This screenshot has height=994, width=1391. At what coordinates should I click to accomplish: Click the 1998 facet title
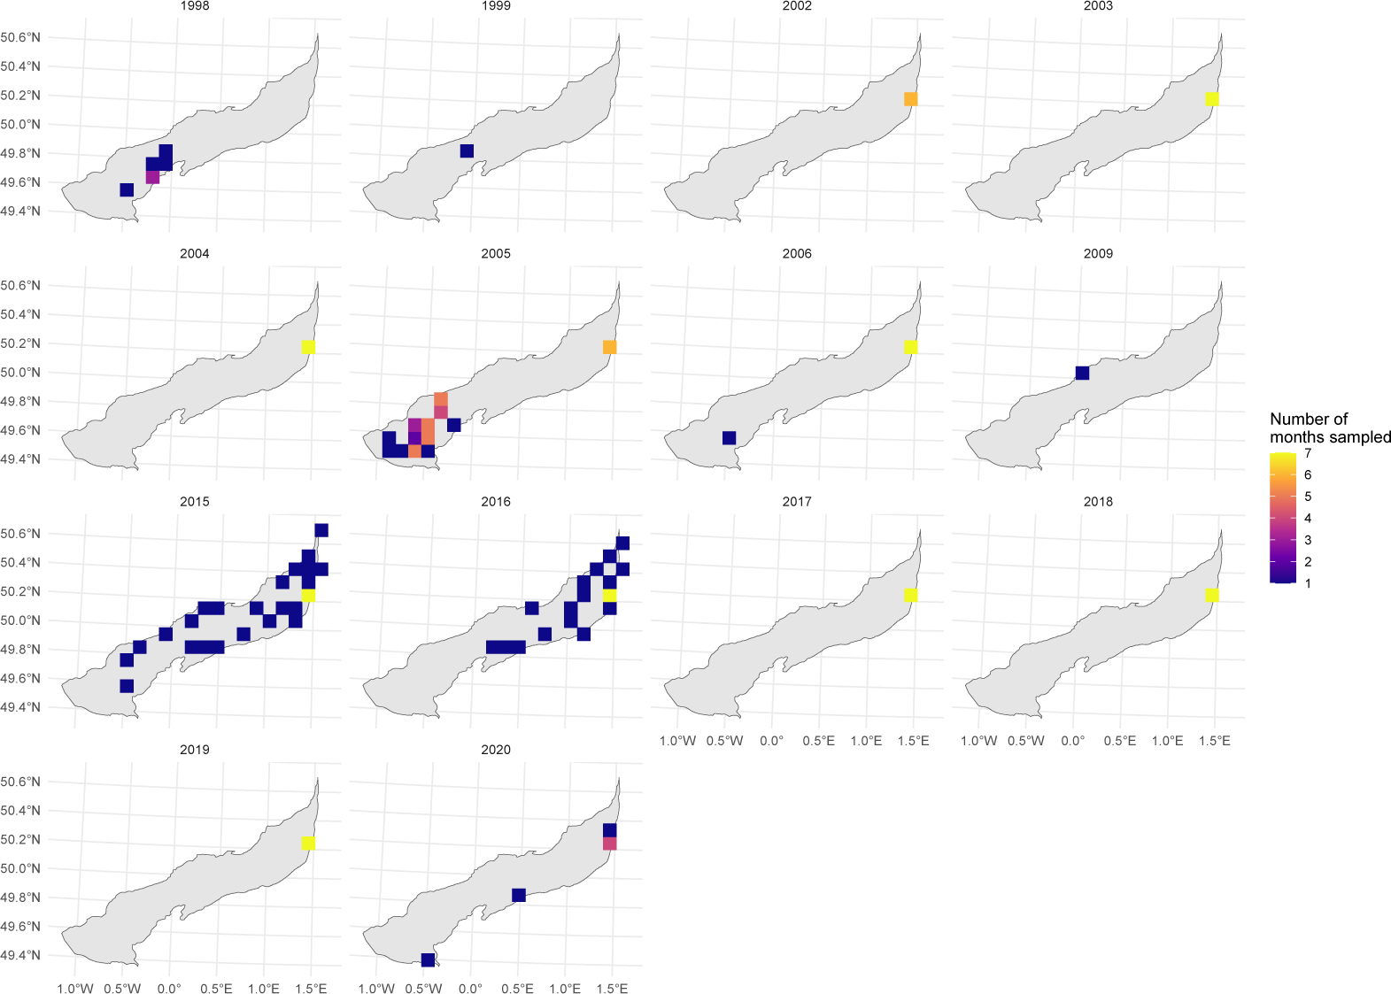pyautogui.click(x=195, y=5)
